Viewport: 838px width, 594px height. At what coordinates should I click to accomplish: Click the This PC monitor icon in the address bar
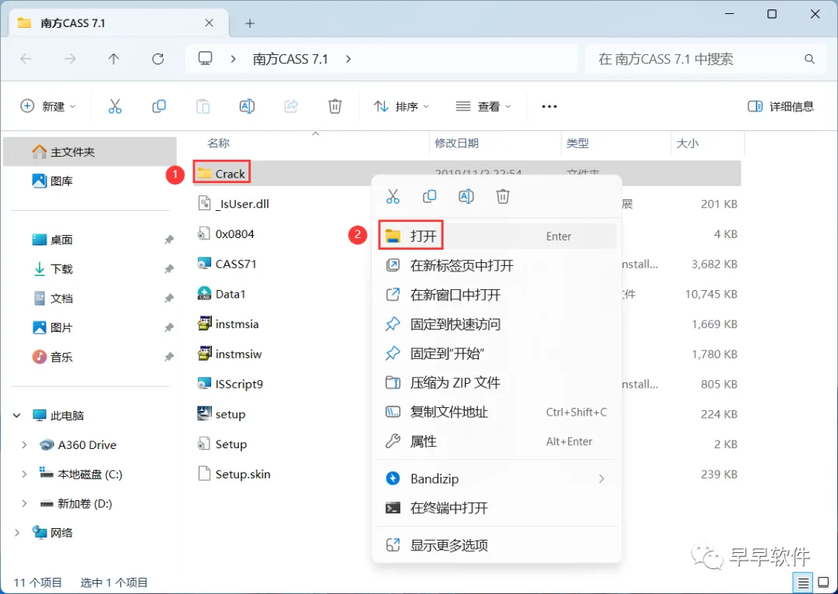point(205,58)
